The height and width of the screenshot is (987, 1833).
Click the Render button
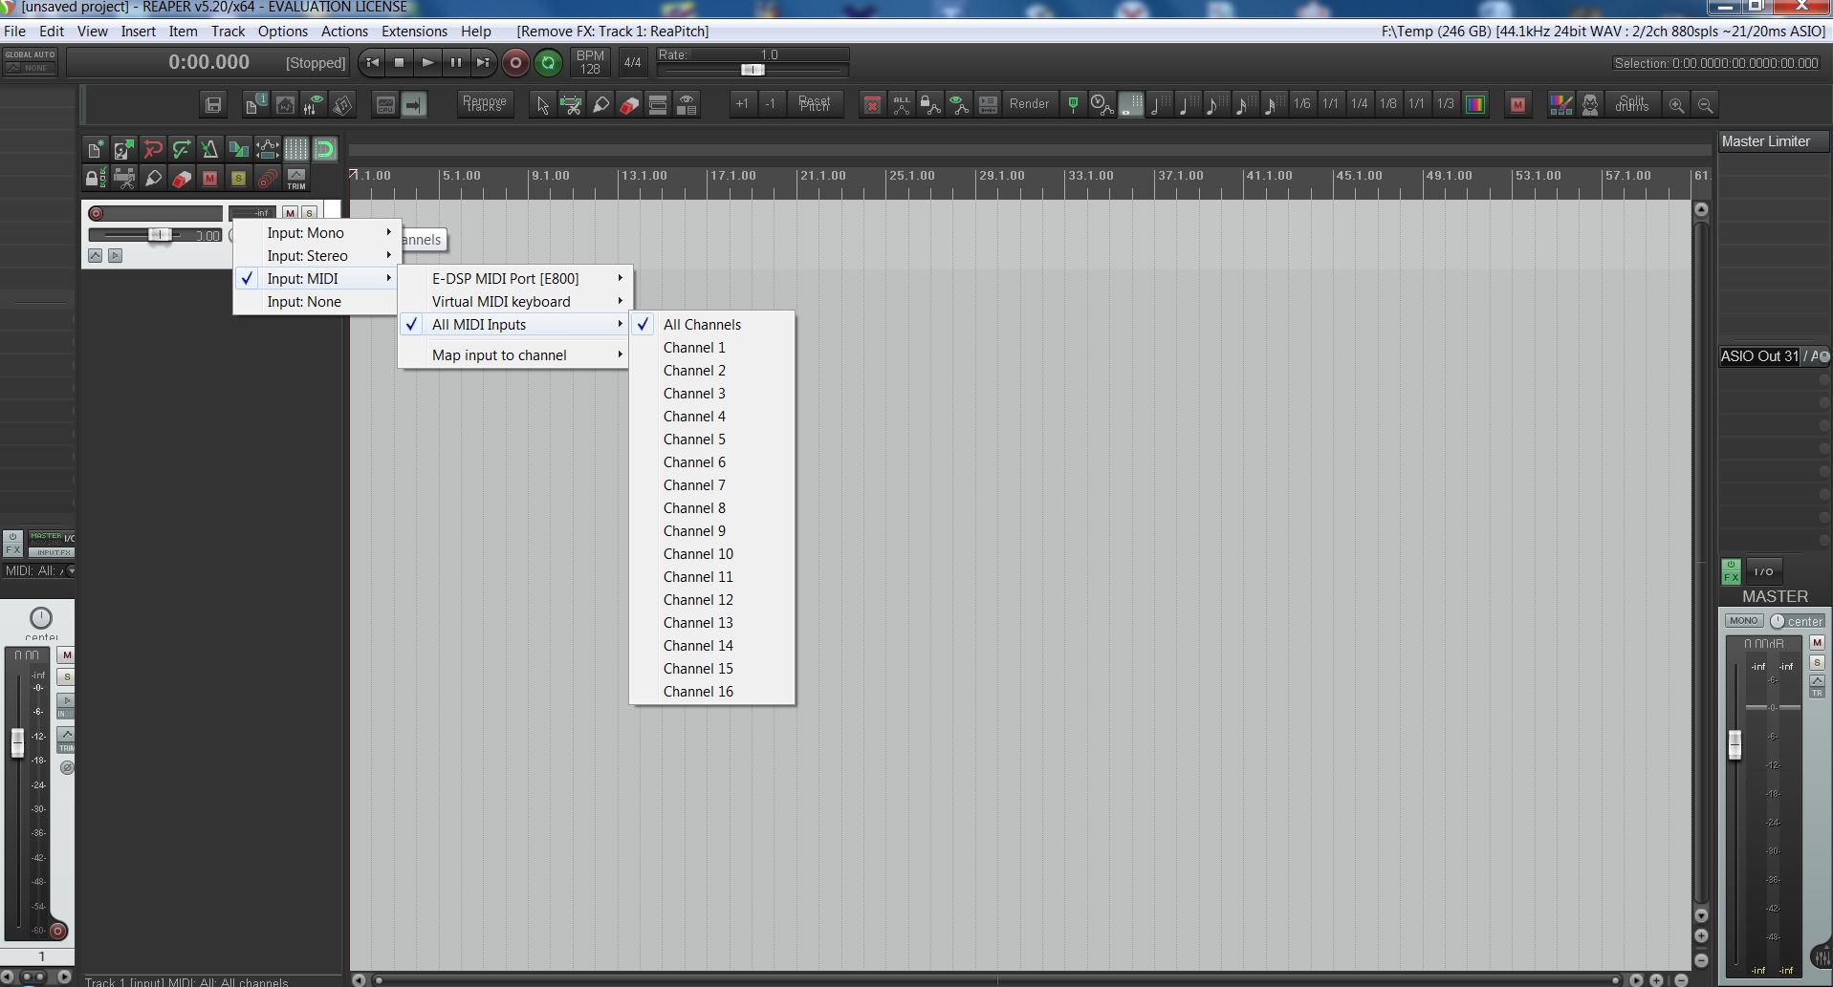click(1029, 104)
